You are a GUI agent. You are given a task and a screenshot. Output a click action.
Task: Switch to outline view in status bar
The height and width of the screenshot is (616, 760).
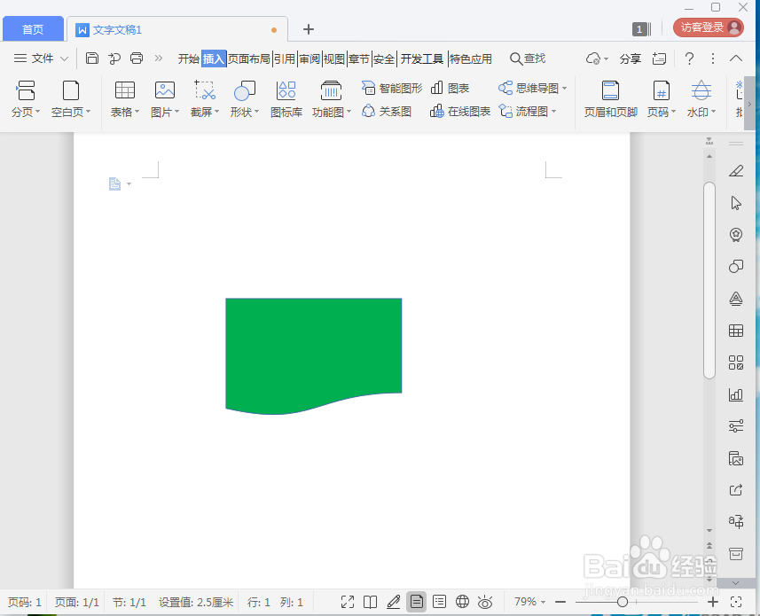[x=439, y=602]
